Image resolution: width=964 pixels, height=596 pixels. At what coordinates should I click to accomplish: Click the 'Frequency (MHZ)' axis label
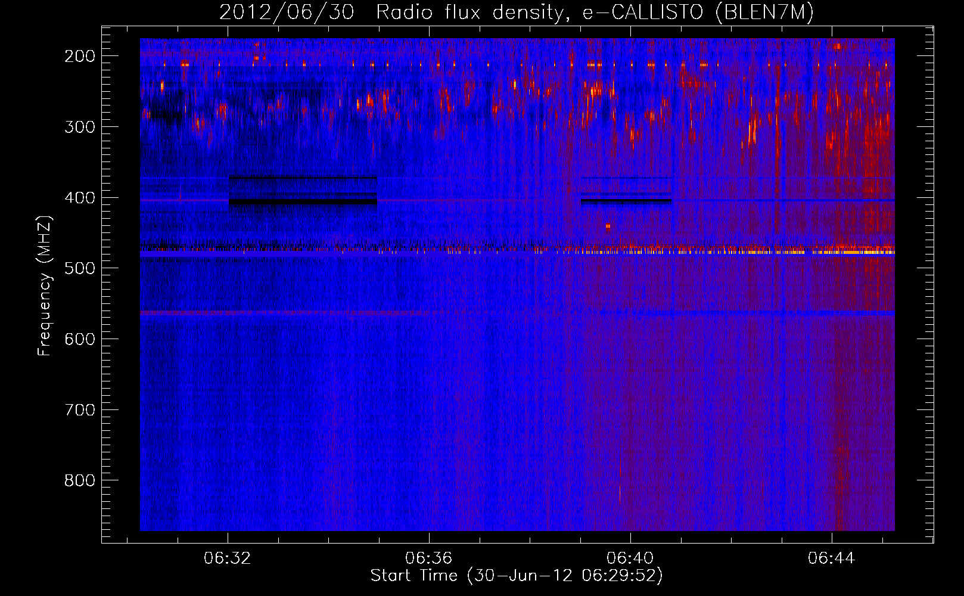[x=45, y=285]
